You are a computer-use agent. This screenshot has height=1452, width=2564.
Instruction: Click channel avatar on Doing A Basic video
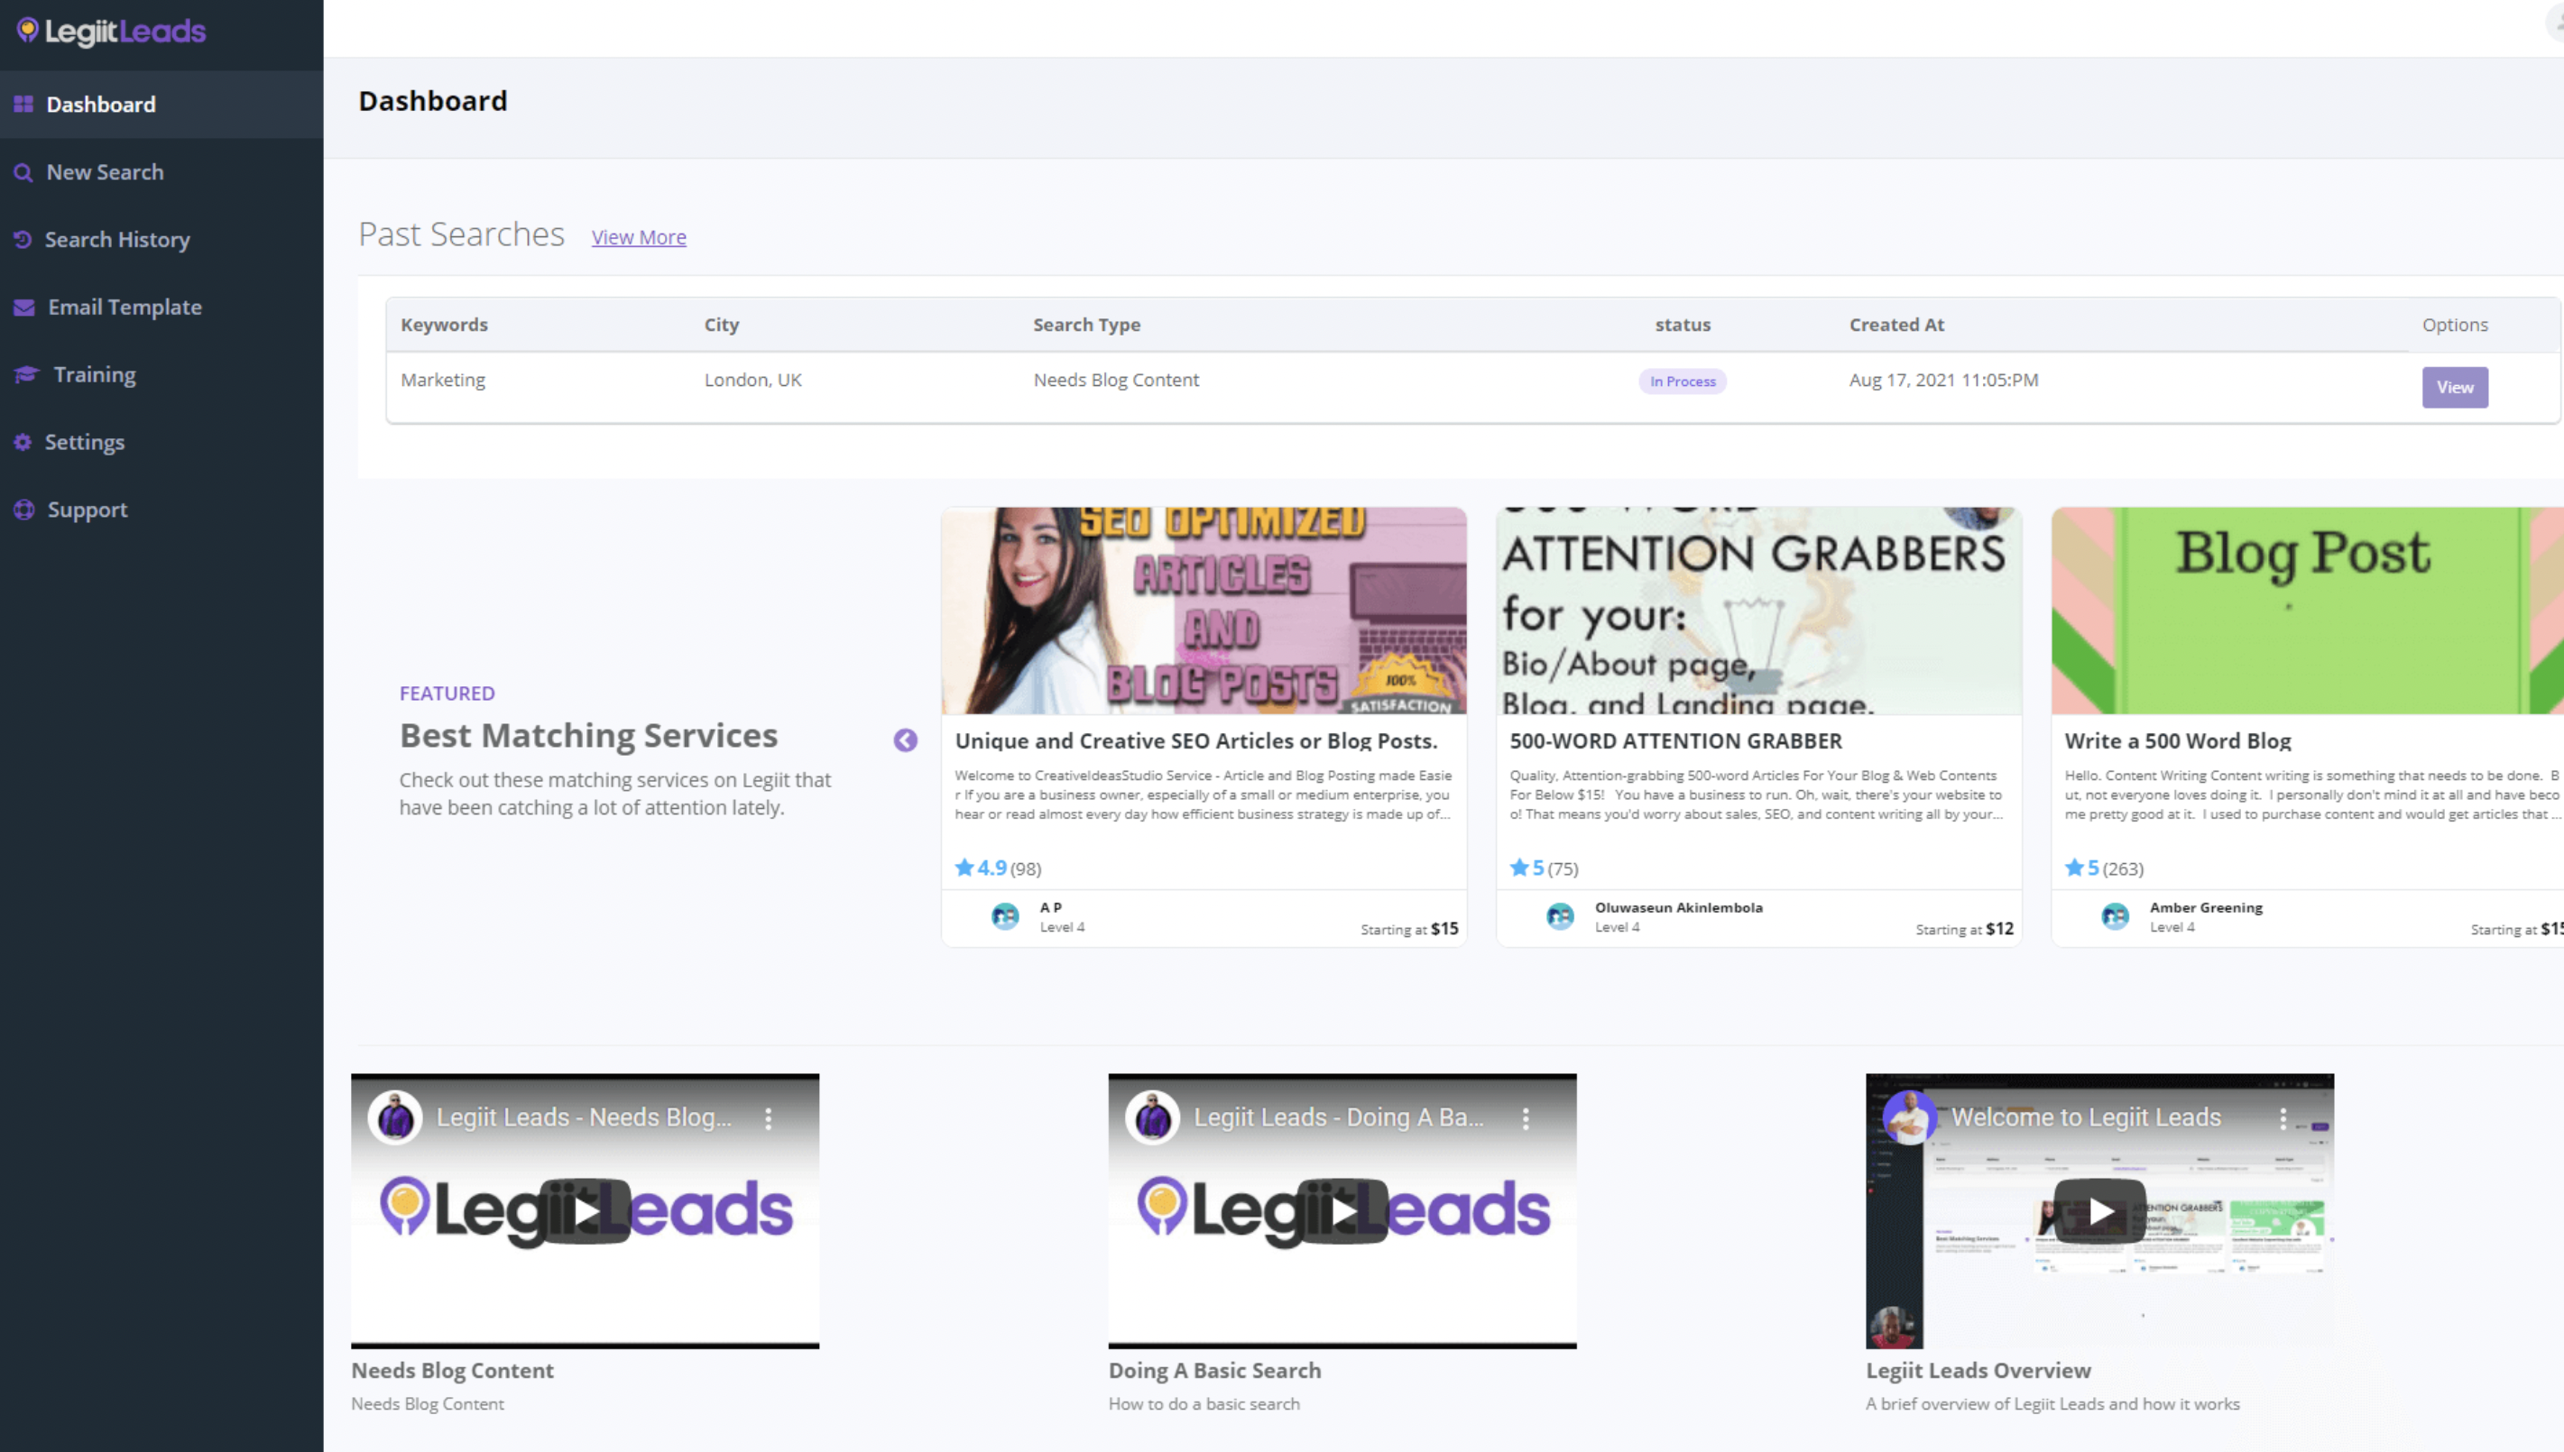1153,1118
